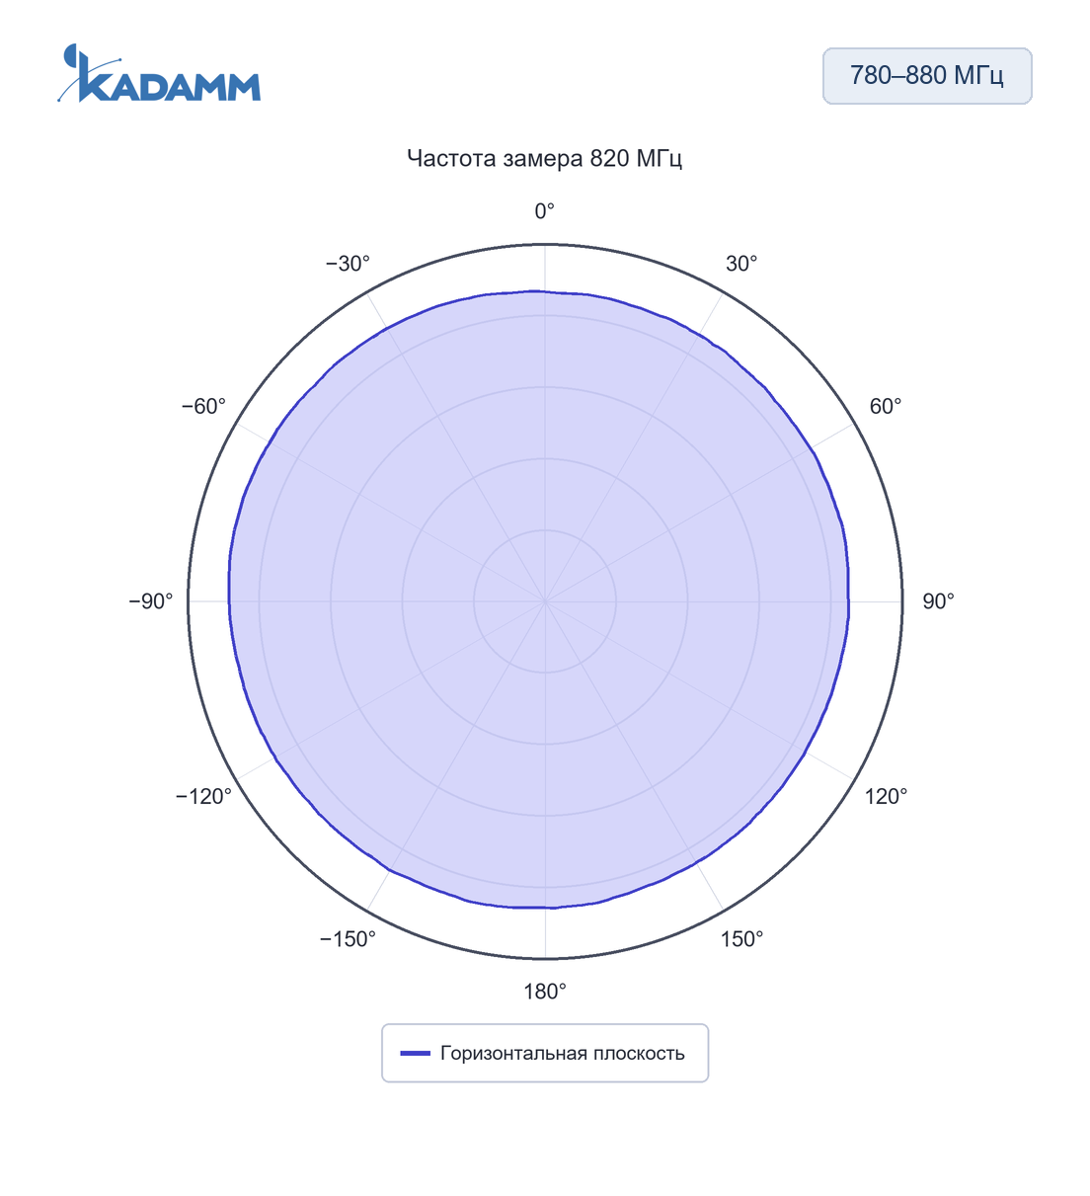Click the chart title 'Частота замера 820 МГц'
The width and height of the screenshot is (1090, 1196).
[545, 158]
